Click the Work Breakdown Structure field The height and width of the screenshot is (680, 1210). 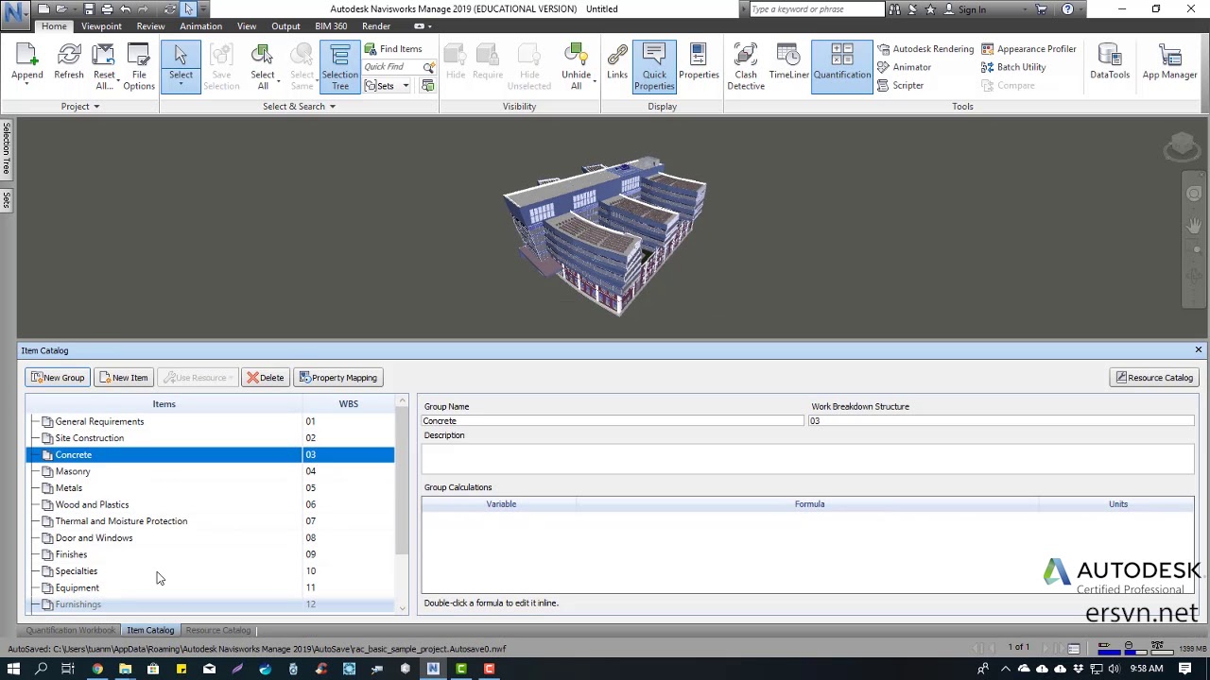[1002, 421]
